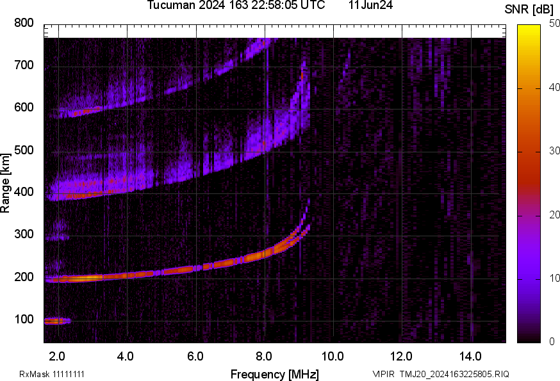Click the "SNR [dB]" colorbar title

click(529, 10)
